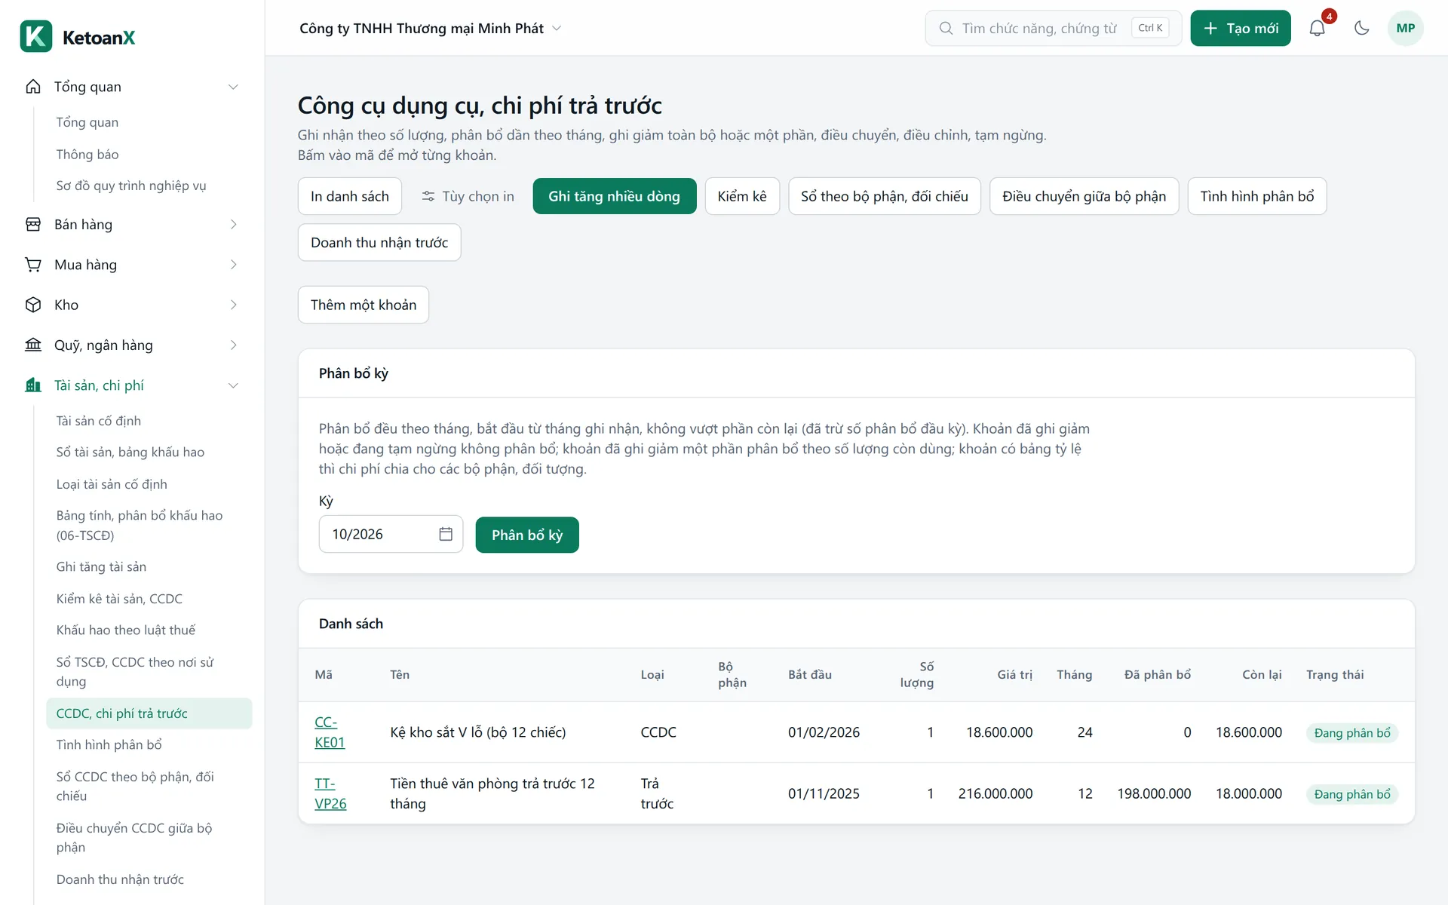Focus the Kỳ period input 10/2026
1448x905 pixels.
(391, 534)
